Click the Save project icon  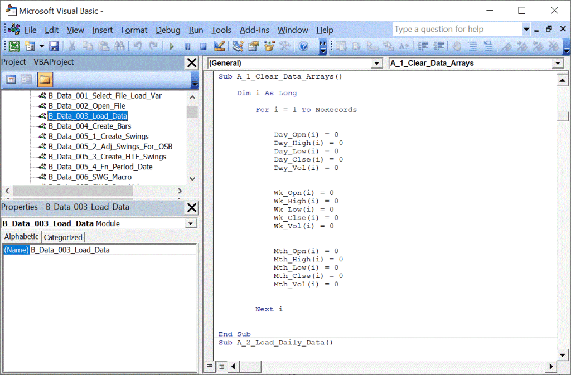(54, 46)
